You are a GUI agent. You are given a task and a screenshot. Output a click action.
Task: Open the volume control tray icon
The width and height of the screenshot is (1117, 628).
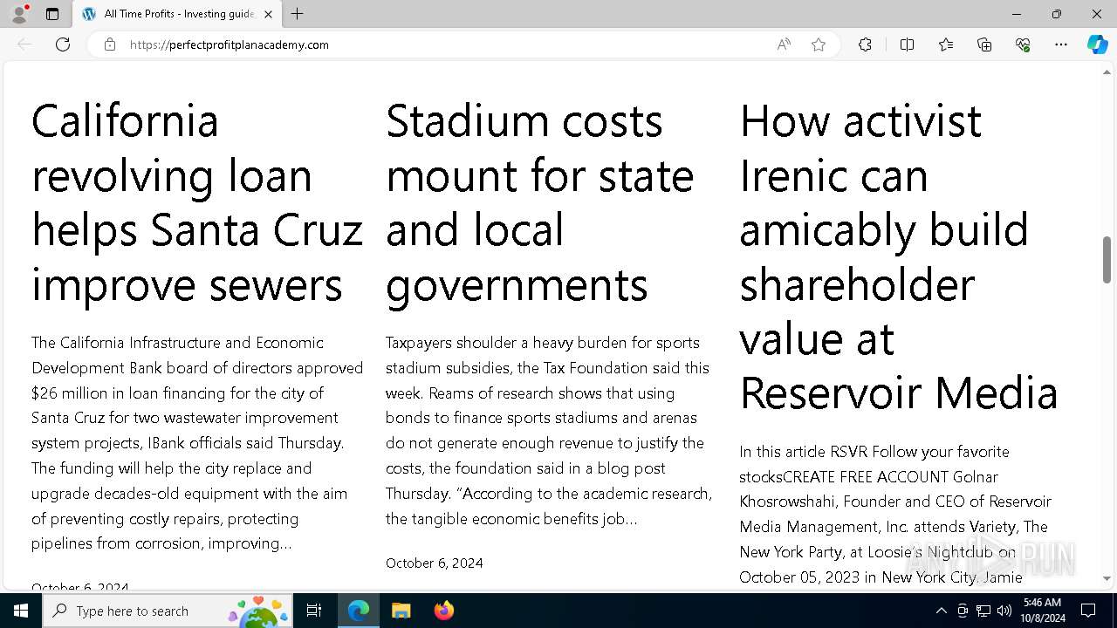[x=1004, y=611]
